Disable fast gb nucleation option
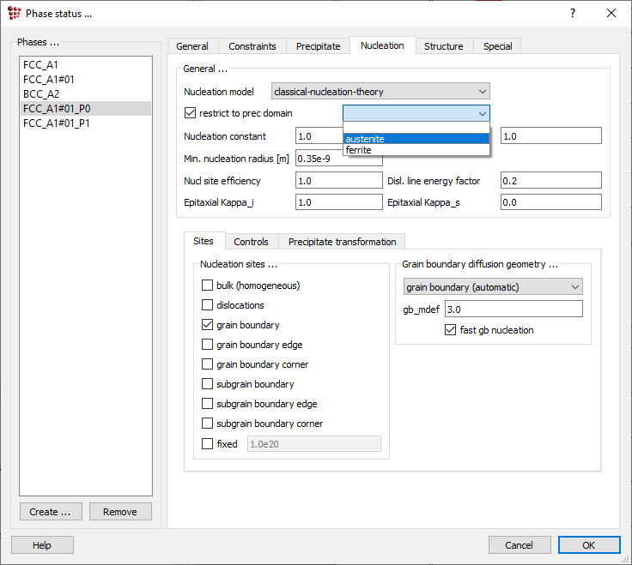 451,330
